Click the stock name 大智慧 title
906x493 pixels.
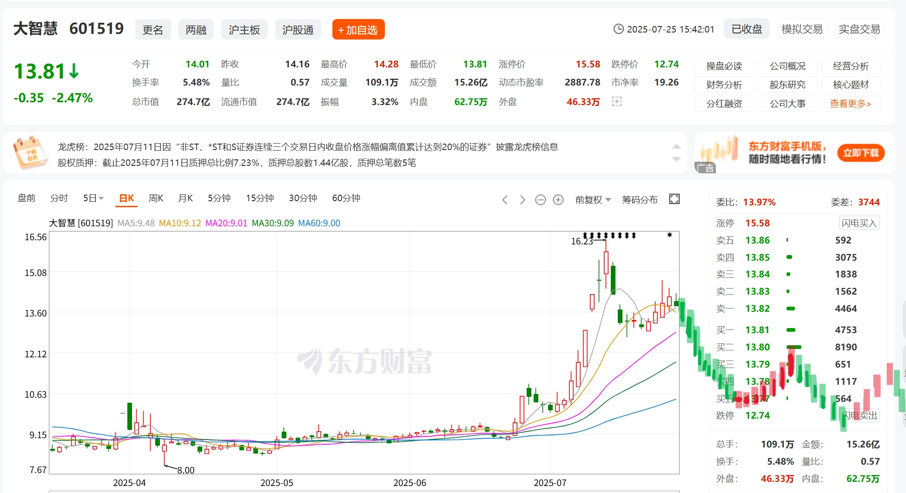(35, 29)
